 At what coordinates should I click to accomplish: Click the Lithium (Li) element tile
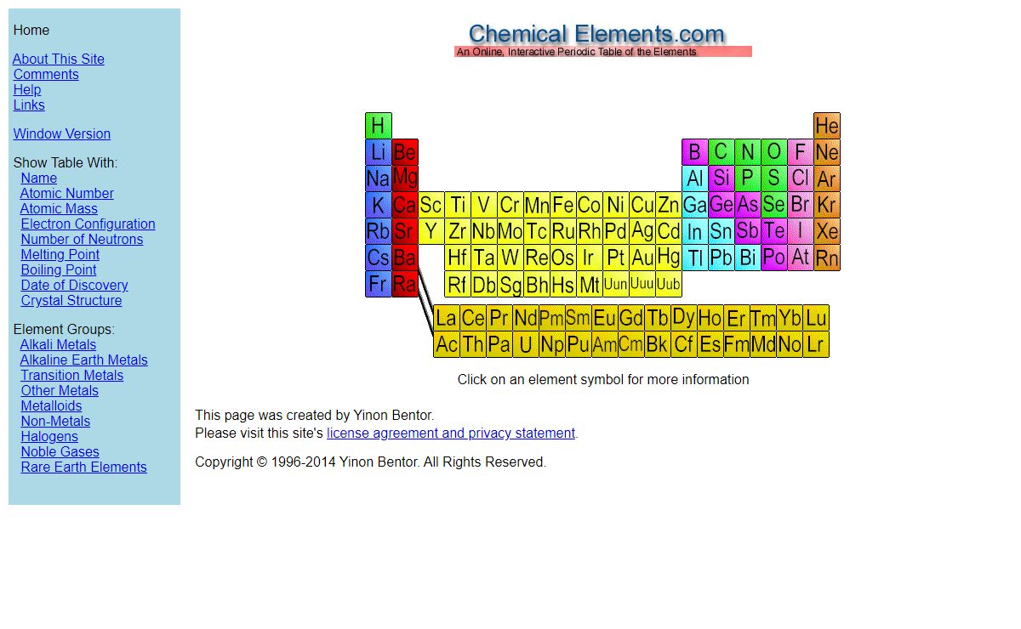pos(378,152)
